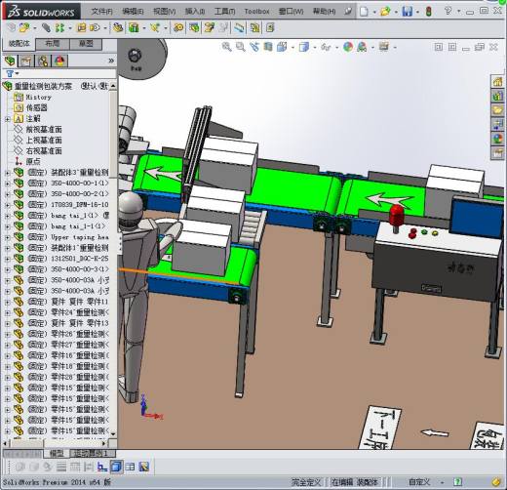Toggle the Hide/Show Items glasses icon
This screenshot has width=507, height=490.
(326, 47)
